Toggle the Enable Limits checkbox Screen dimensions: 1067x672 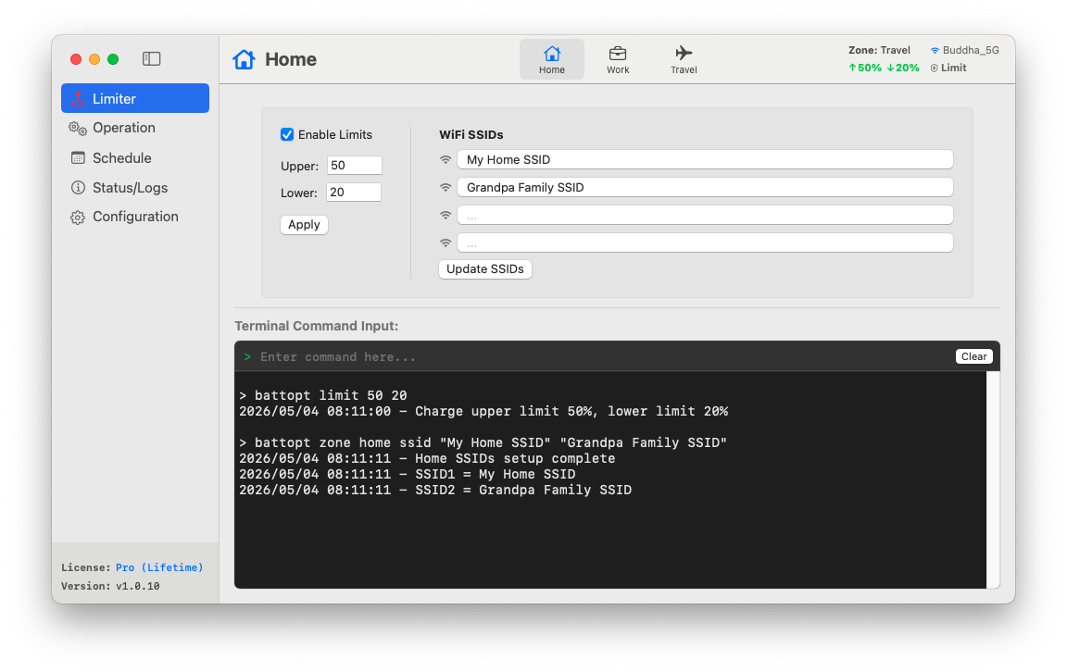287,134
